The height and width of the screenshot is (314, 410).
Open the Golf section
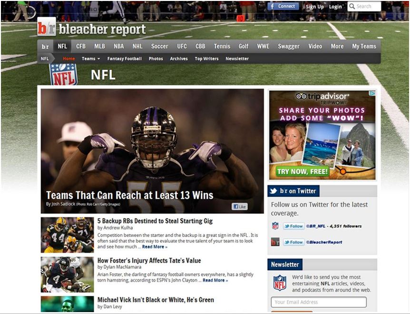[244, 46]
